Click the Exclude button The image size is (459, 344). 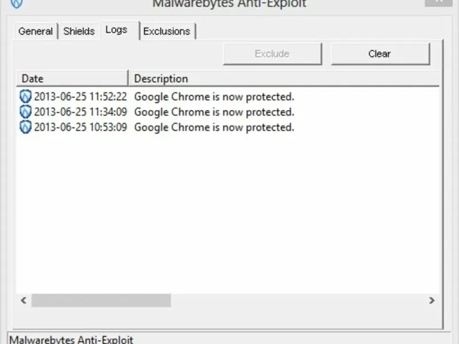coord(272,54)
